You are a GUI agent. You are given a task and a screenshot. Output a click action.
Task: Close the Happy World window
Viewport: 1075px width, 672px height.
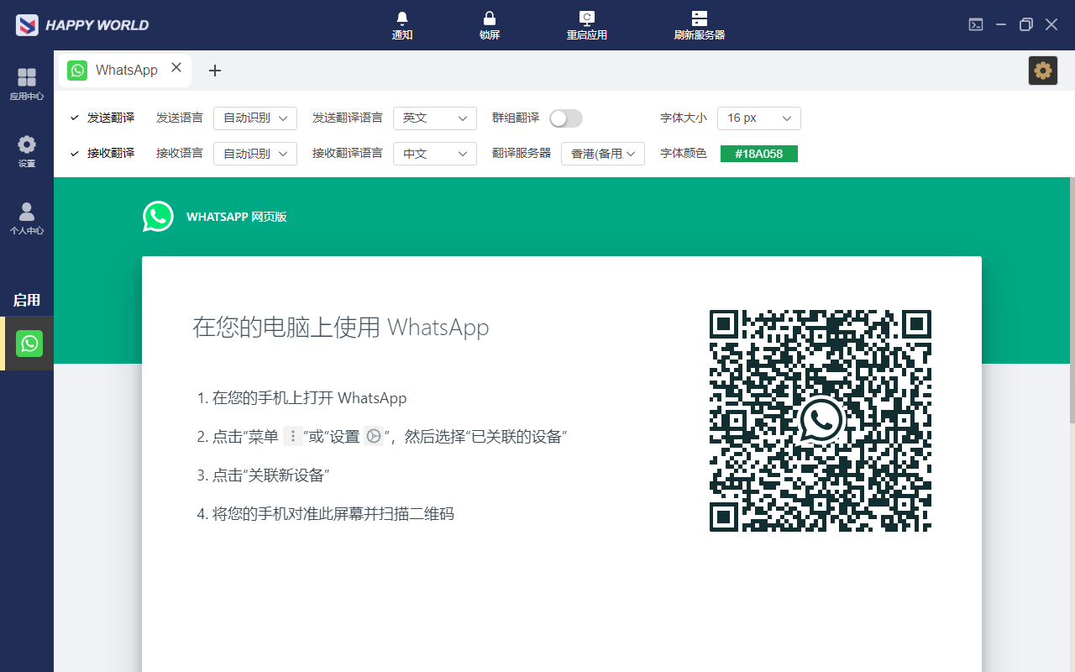(x=1051, y=24)
